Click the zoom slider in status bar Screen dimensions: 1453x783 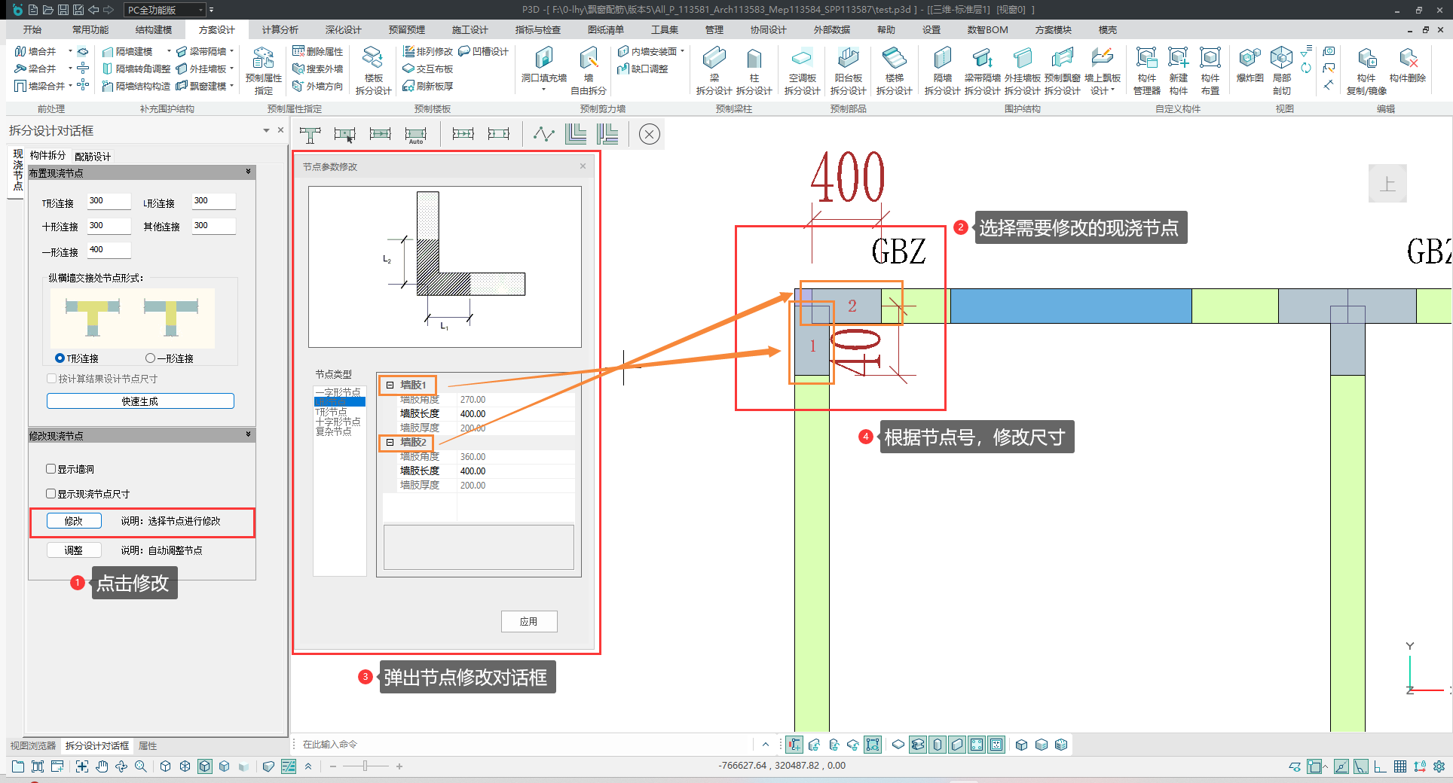[365, 766]
